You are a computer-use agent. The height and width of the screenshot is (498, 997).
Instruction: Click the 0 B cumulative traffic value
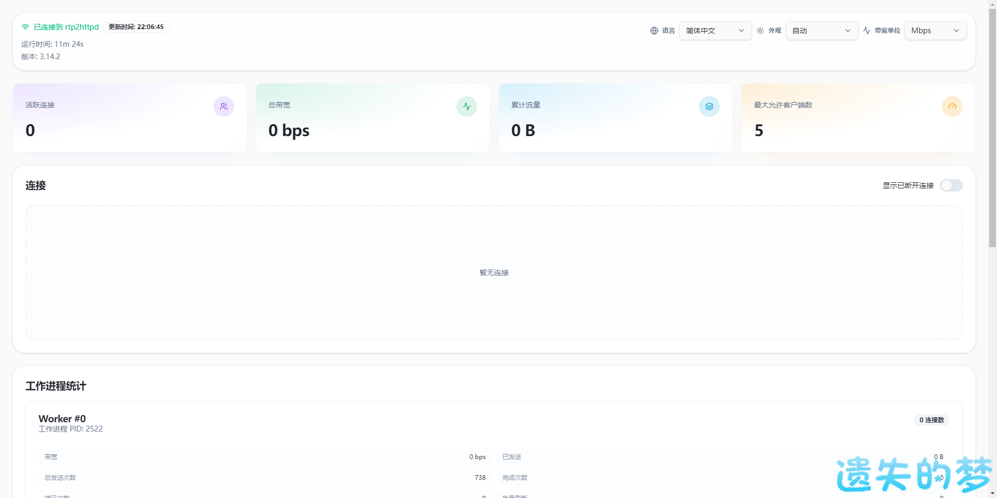523,130
